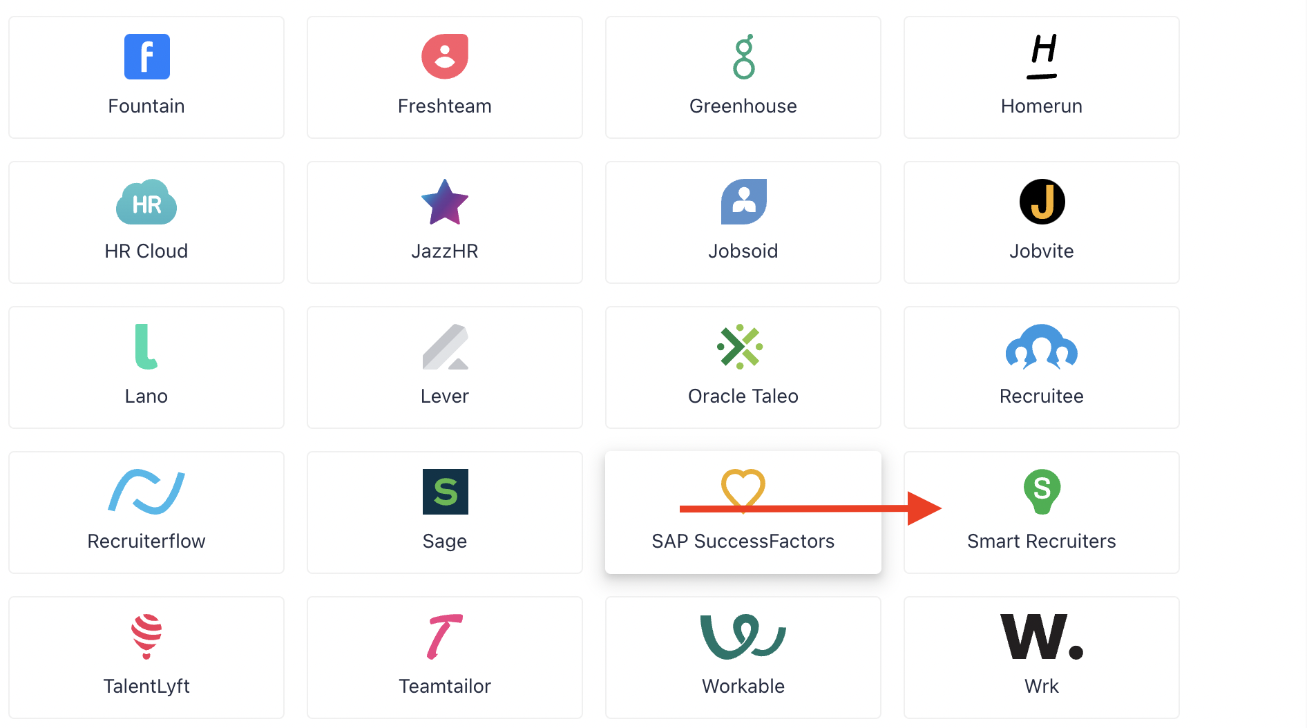Choose the Wrk integration label
Viewport: 1307px width, 728px height.
pyautogui.click(x=1042, y=686)
